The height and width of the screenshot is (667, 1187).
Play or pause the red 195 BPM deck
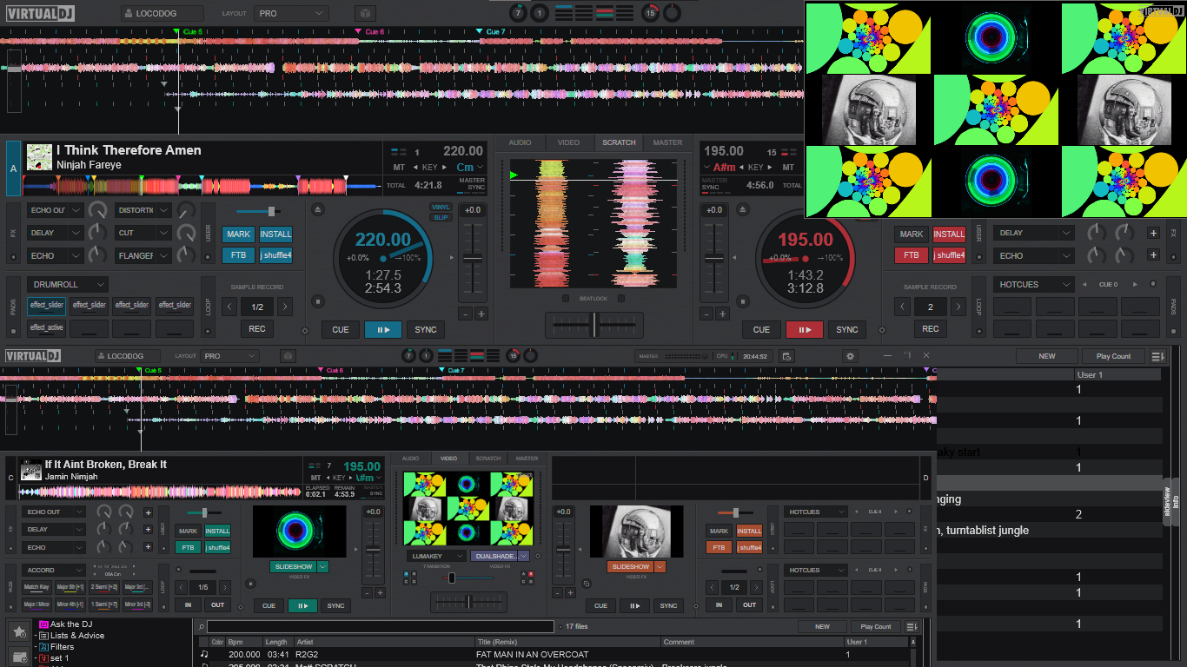(x=804, y=329)
